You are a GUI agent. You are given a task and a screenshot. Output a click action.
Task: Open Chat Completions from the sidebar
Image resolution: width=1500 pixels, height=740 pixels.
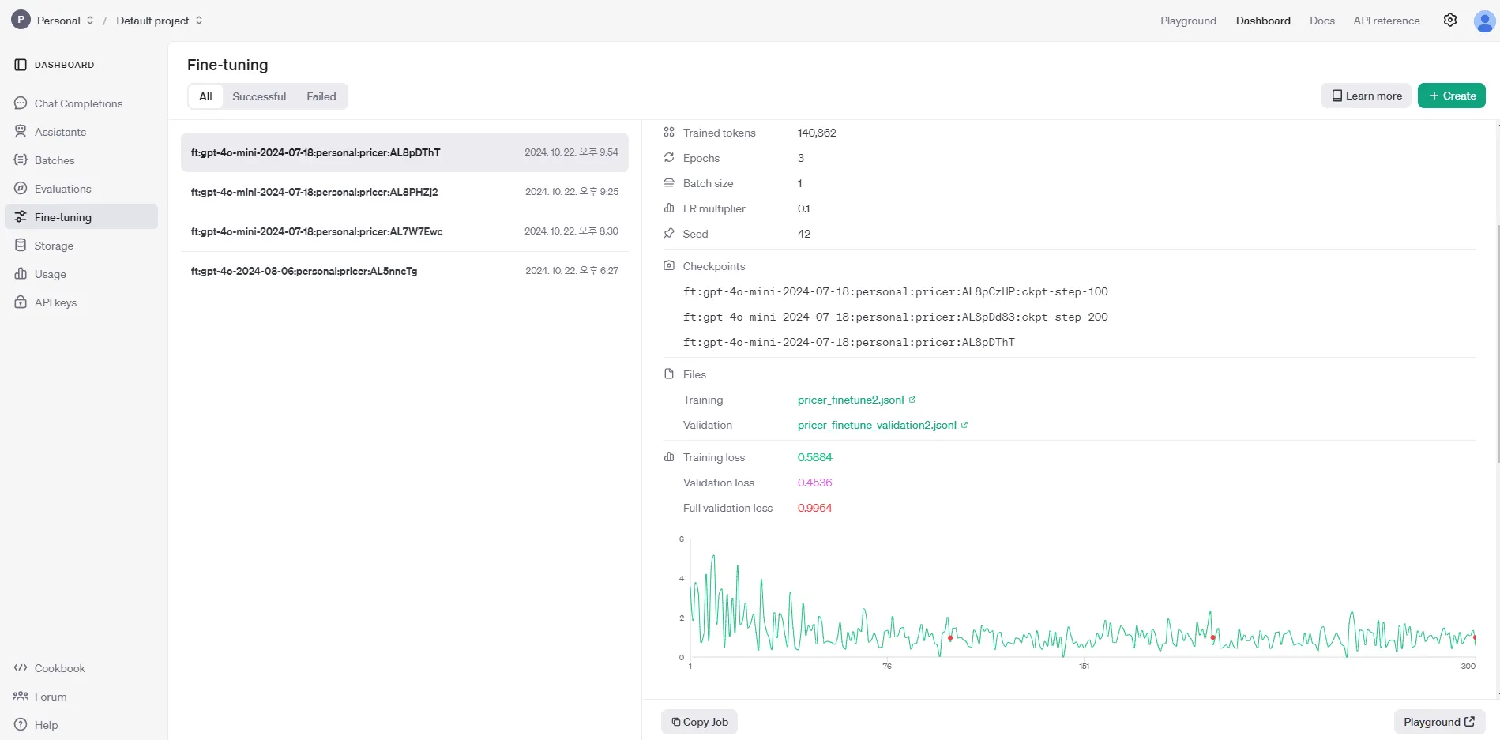coord(78,103)
